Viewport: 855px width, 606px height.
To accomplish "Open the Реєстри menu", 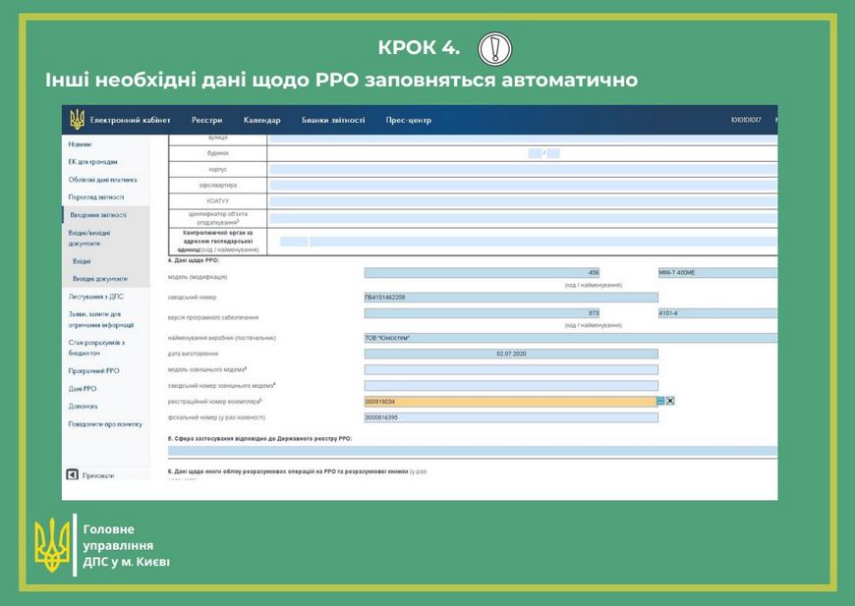I will pos(206,120).
